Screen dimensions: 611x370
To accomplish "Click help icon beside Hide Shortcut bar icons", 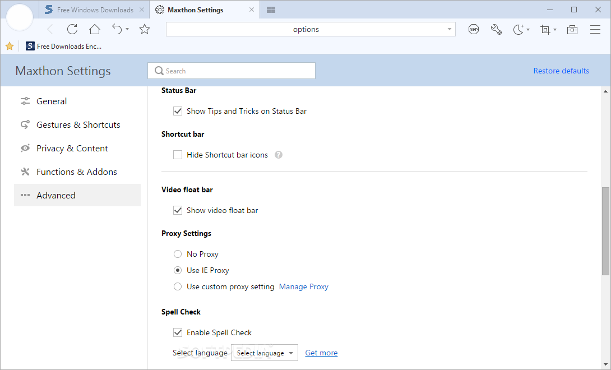I will [278, 155].
